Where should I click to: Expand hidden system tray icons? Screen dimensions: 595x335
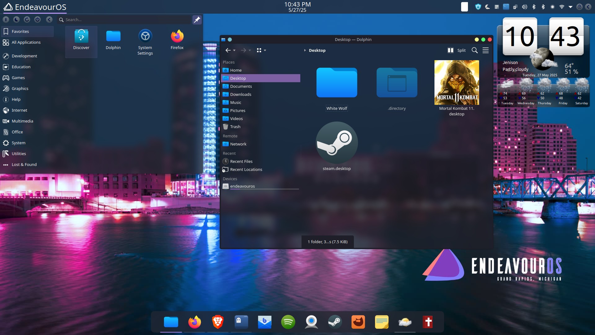coord(571,7)
